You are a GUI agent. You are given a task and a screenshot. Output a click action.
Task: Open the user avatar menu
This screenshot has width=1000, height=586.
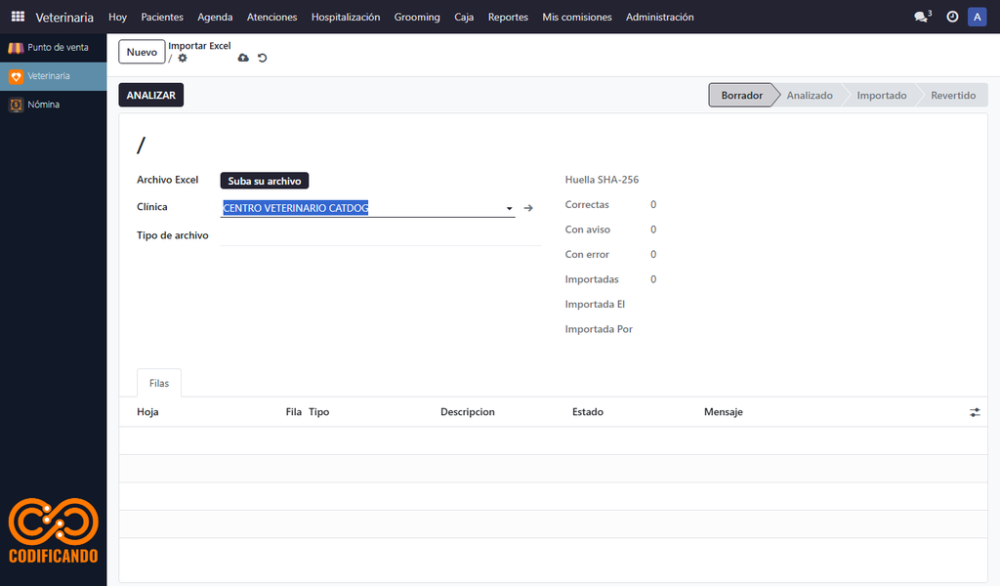(977, 17)
